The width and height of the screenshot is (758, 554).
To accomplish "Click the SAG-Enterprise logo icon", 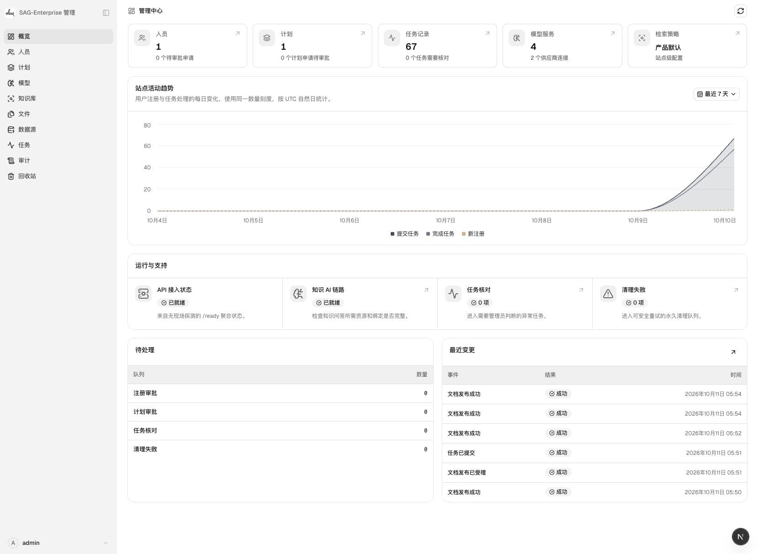I will [10, 13].
